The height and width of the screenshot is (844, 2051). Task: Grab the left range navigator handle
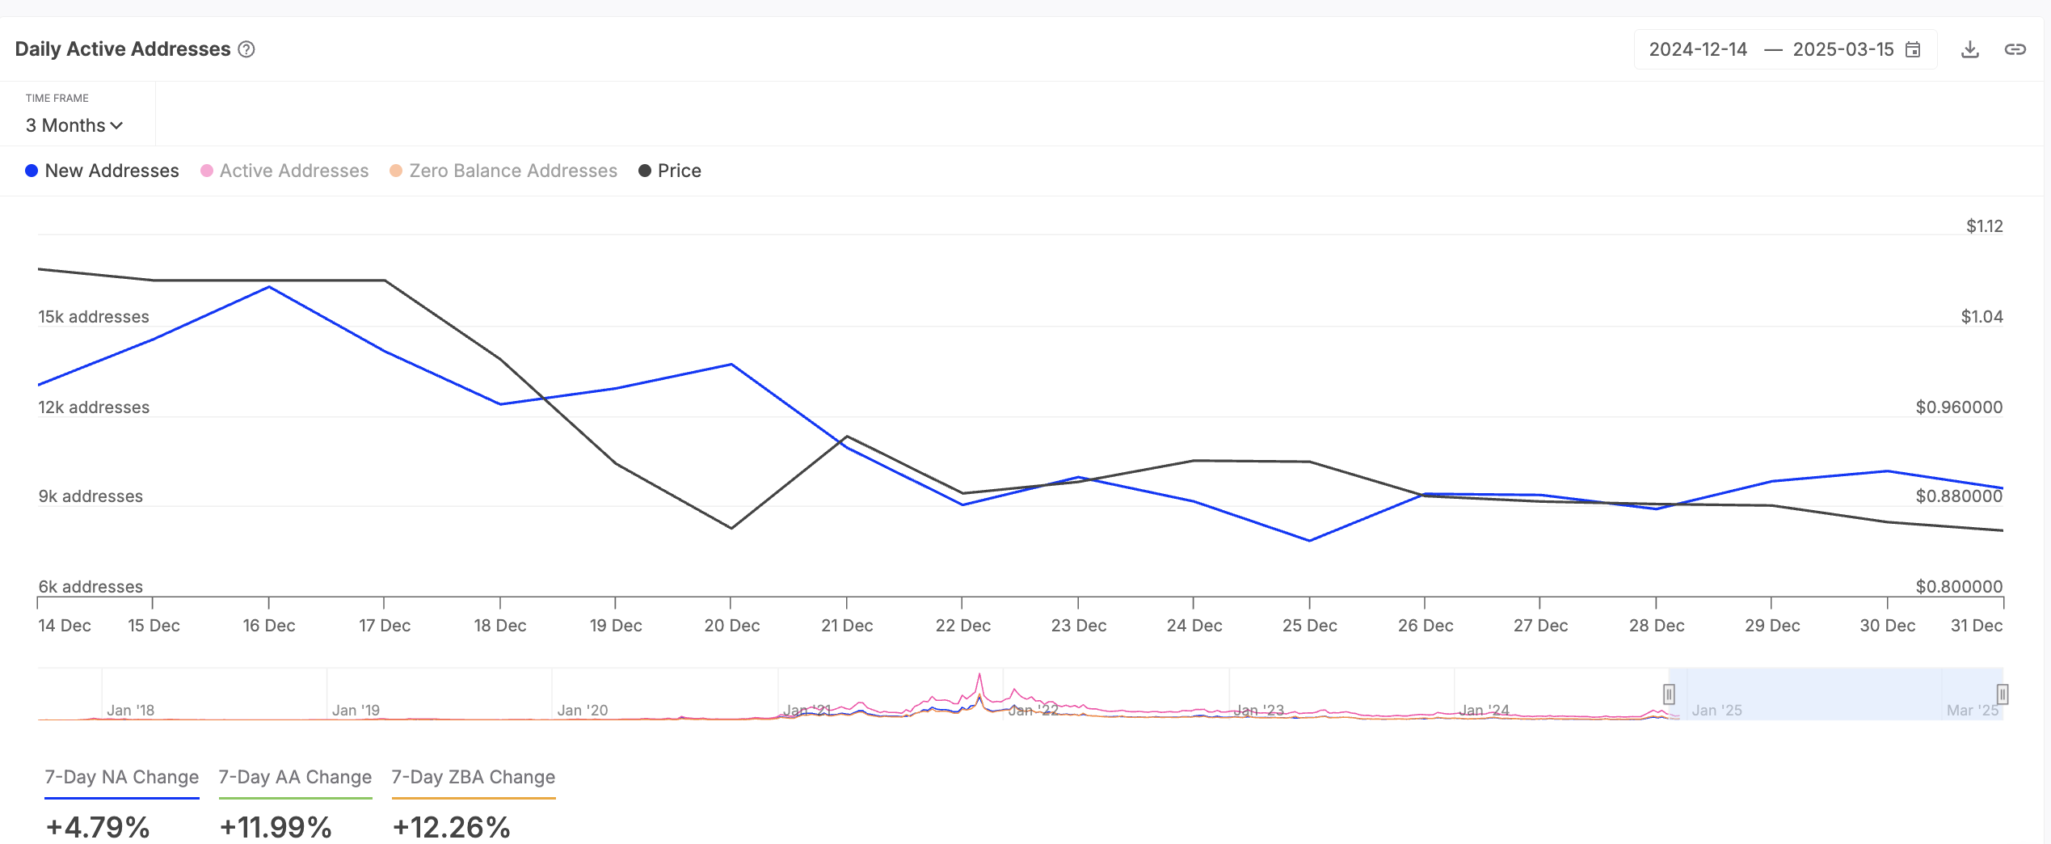tap(1669, 694)
